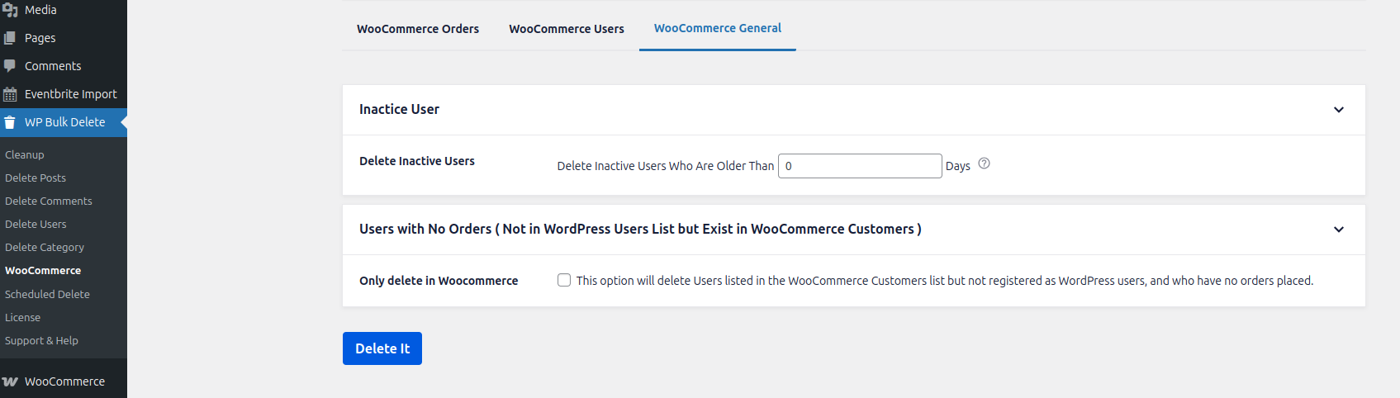Enable the Only delete in Woocommerce checkbox

point(564,280)
